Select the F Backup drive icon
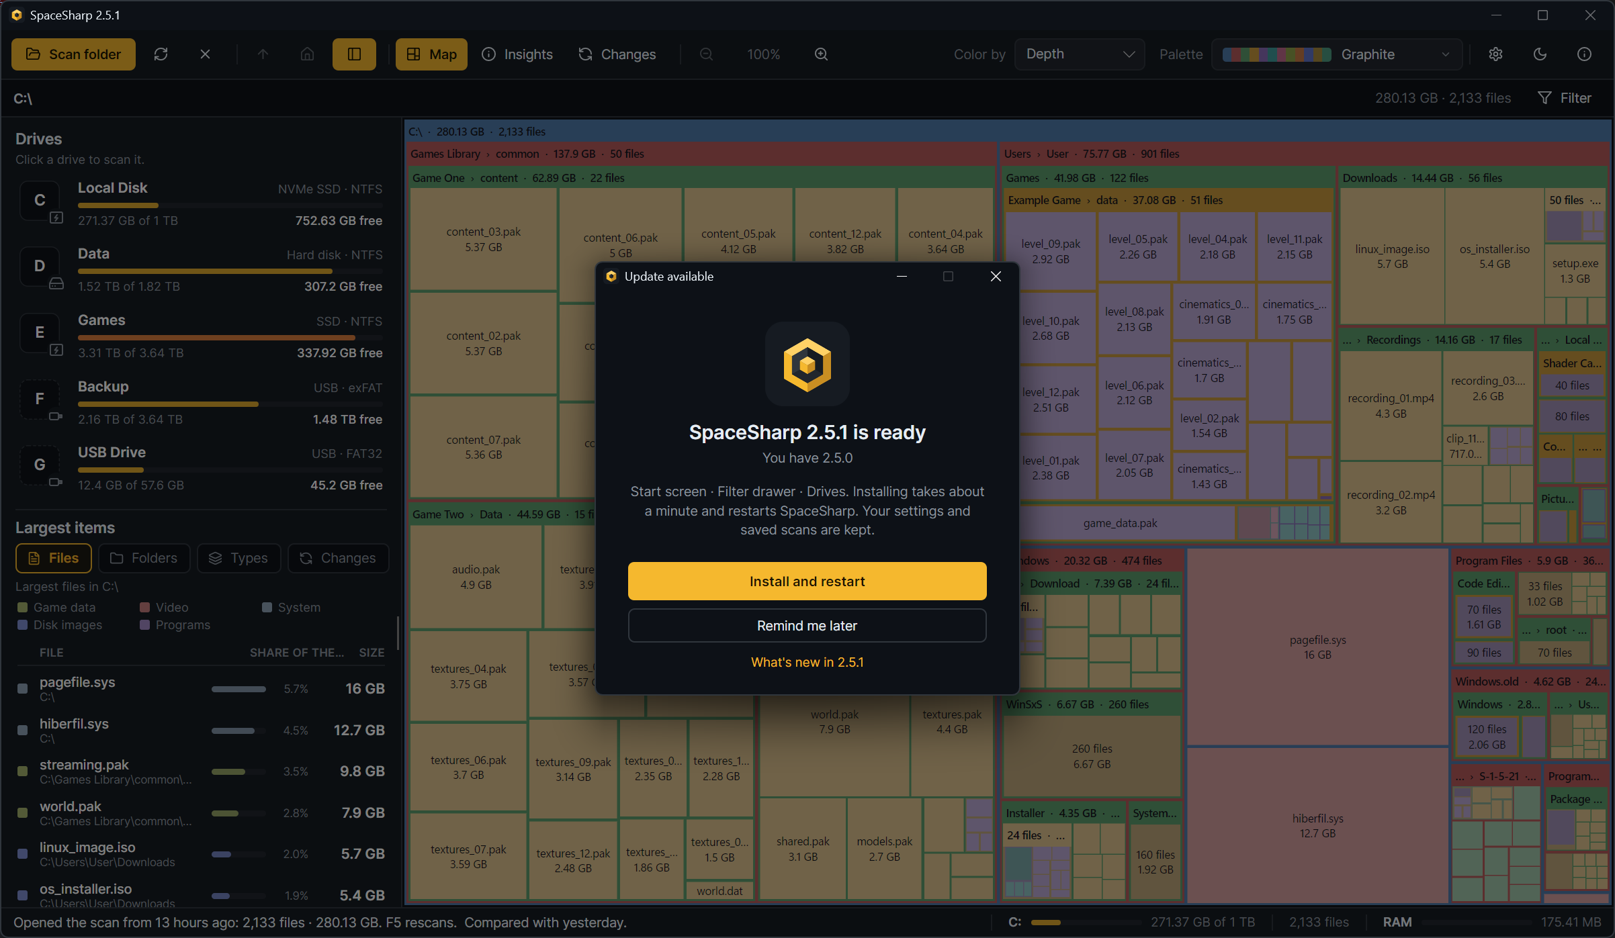The image size is (1615, 938). 40,399
